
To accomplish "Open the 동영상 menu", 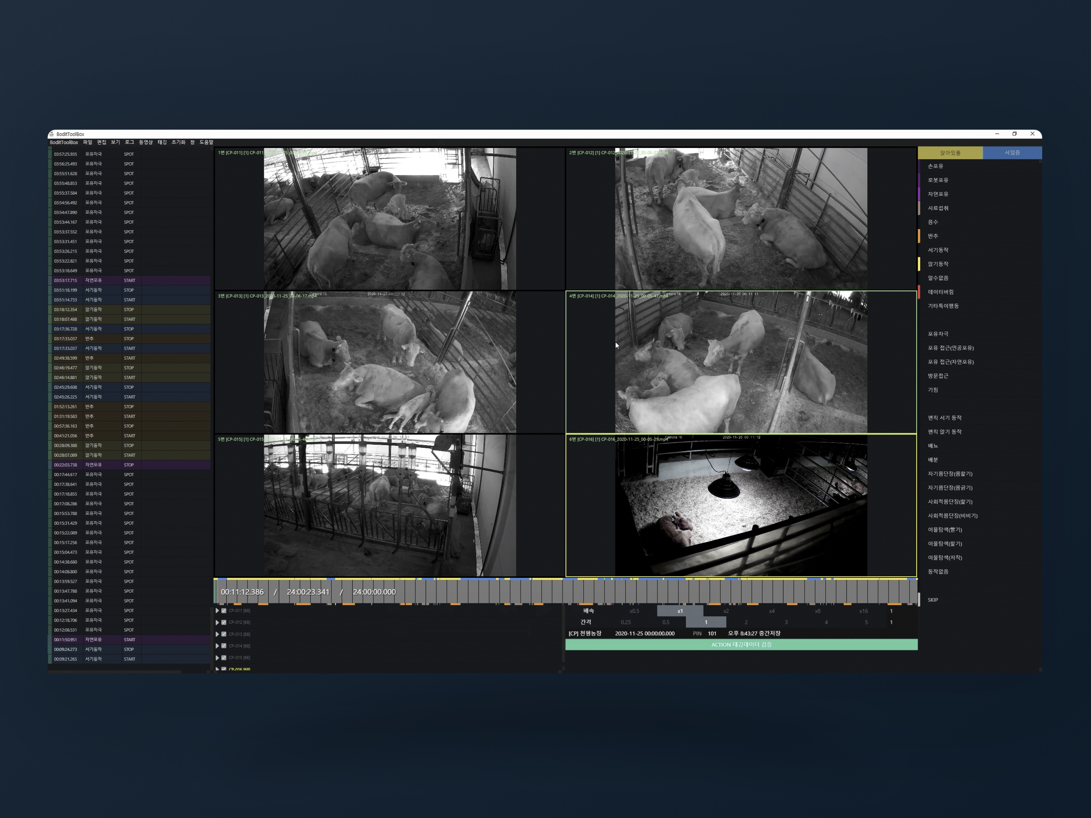I will tap(146, 142).
